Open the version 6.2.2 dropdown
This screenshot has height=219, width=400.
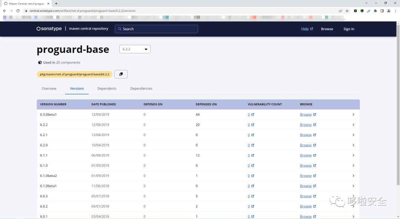(135, 49)
